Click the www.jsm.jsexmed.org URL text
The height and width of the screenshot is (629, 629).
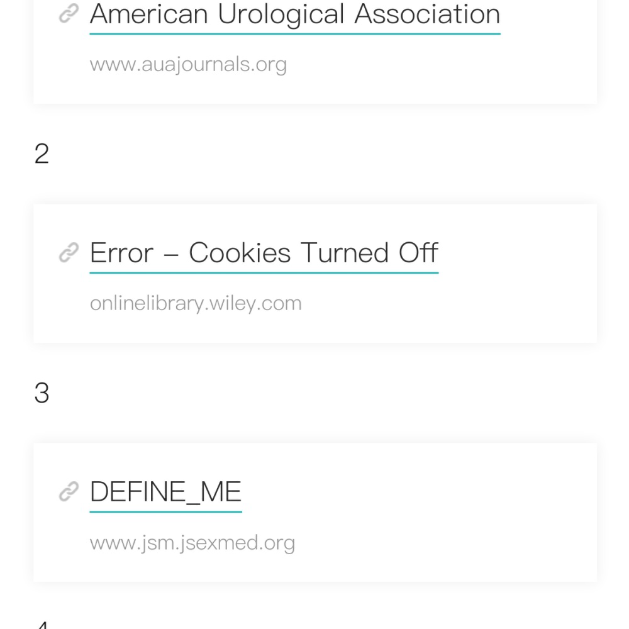click(x=192, y=542)
